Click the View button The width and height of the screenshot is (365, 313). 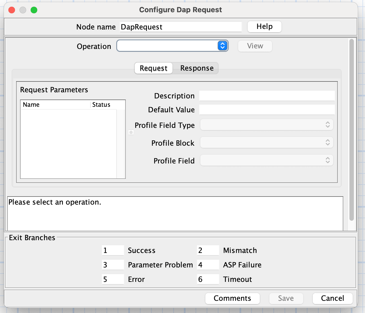tap(255, 46)
